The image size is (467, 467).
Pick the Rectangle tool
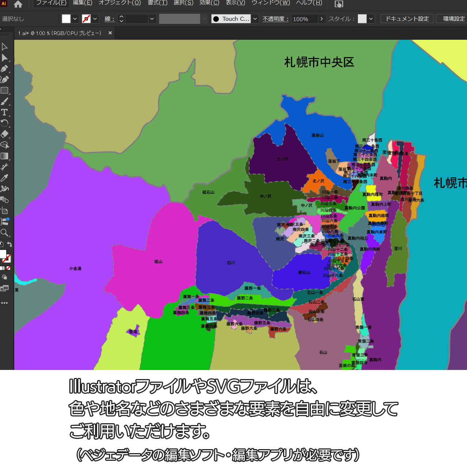pos(5,90)
